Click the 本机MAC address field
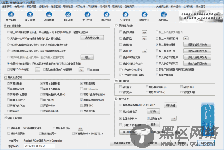 39,146
